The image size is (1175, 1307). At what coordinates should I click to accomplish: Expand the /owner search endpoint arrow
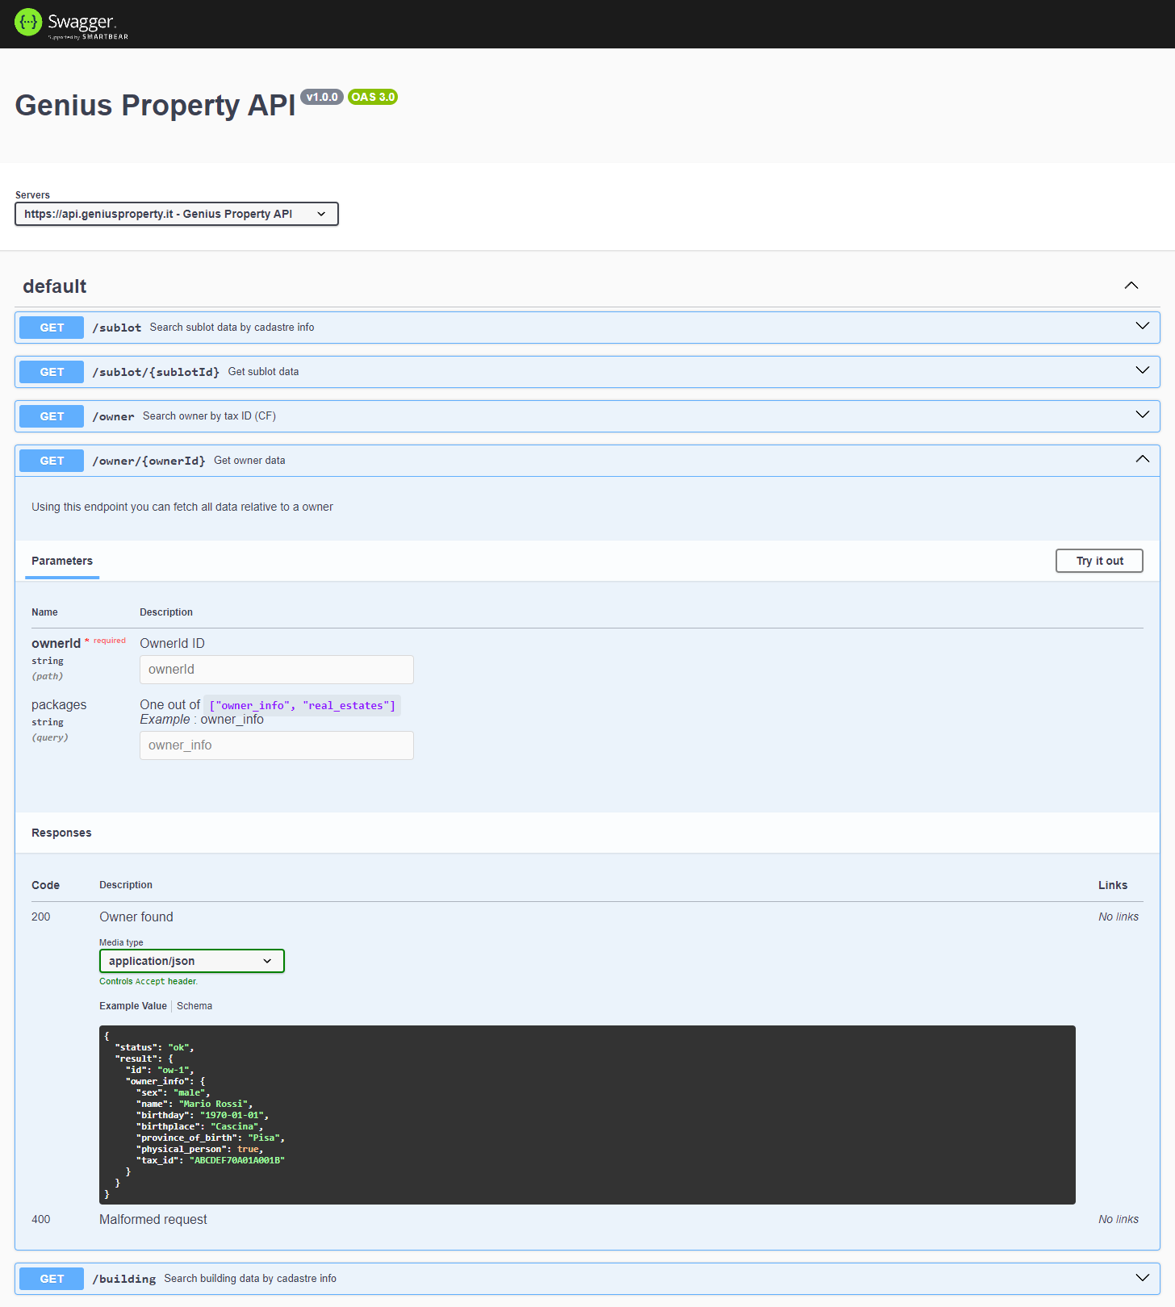(1142, 415)
